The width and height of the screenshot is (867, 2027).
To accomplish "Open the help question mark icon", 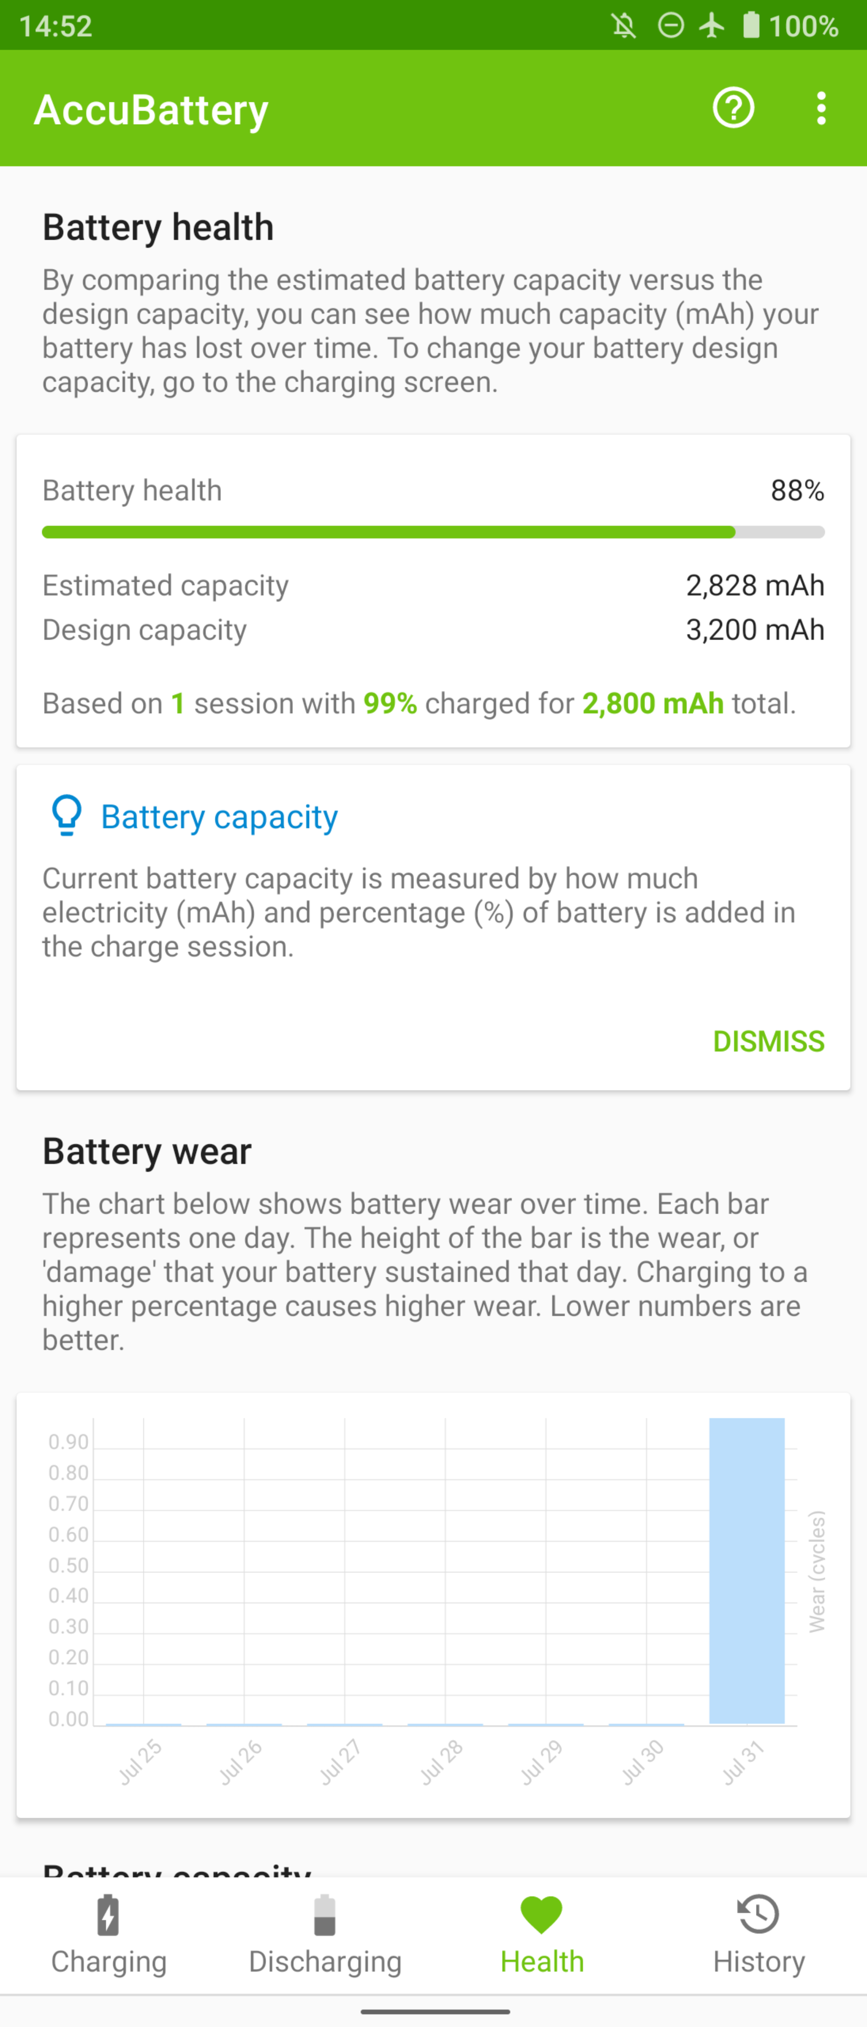I will 734,108.
